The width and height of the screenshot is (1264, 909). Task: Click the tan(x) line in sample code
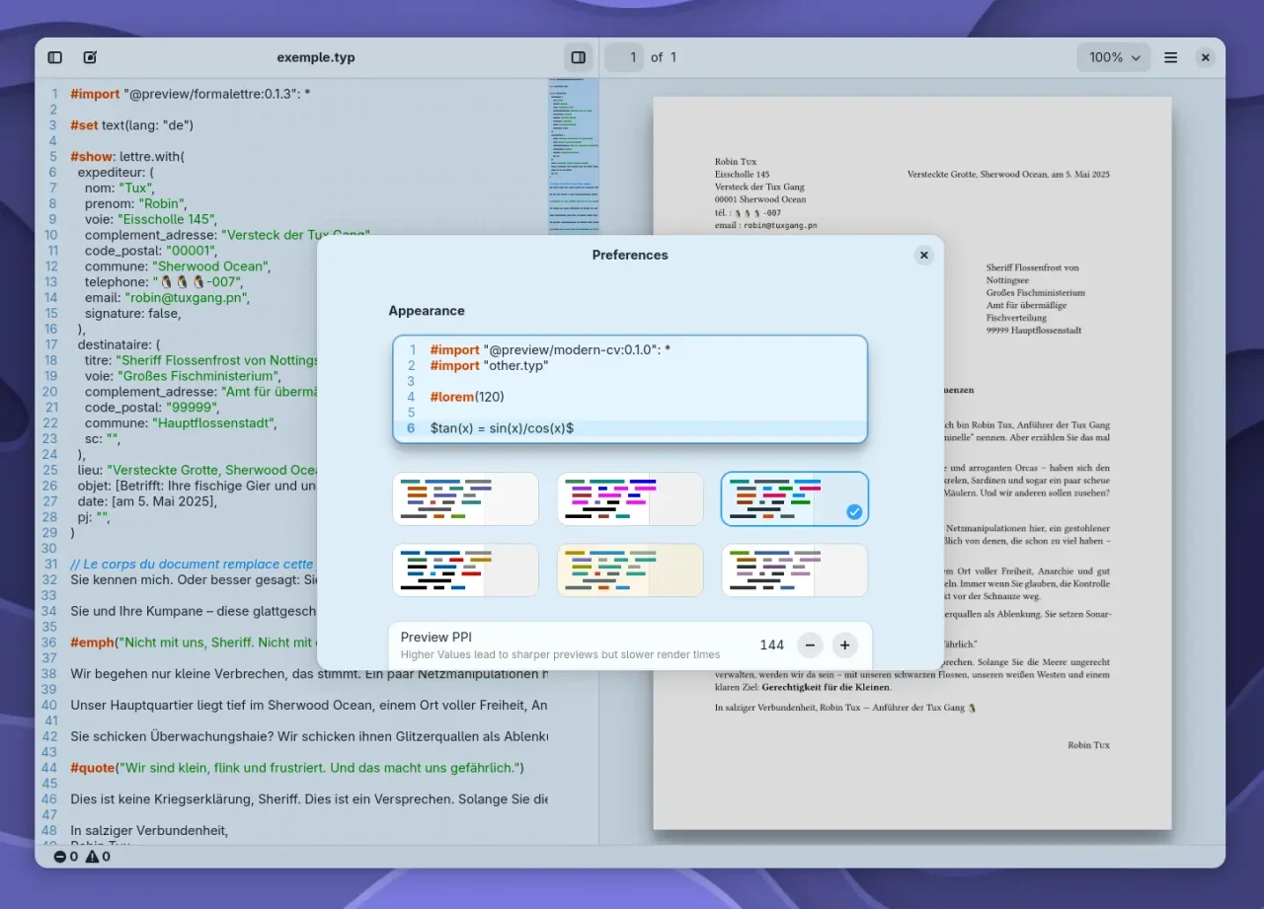point(502,428)
